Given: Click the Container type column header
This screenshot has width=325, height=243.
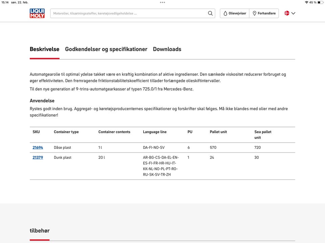Looking at the screenshot, I should coord(66,132).
